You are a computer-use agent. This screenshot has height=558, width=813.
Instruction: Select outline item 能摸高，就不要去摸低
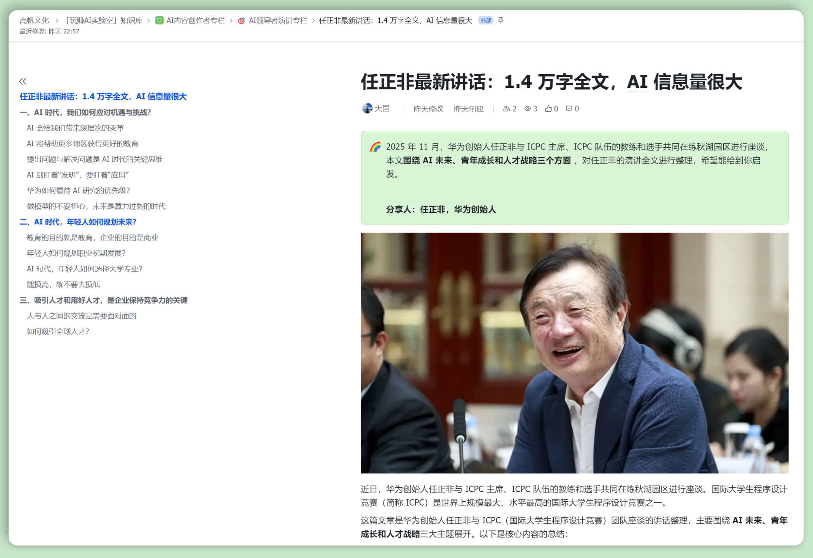click(x=63, y=285)
